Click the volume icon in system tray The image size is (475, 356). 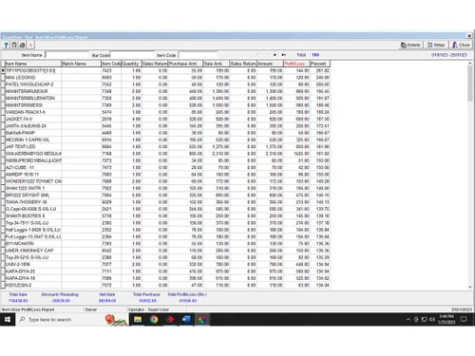(x=432, y=320)
